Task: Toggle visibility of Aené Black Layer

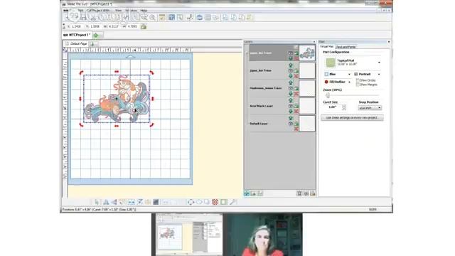Action: [291, 106]
